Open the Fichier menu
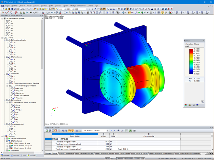This screenshot has height=160, width=214. tap(7, 6)
